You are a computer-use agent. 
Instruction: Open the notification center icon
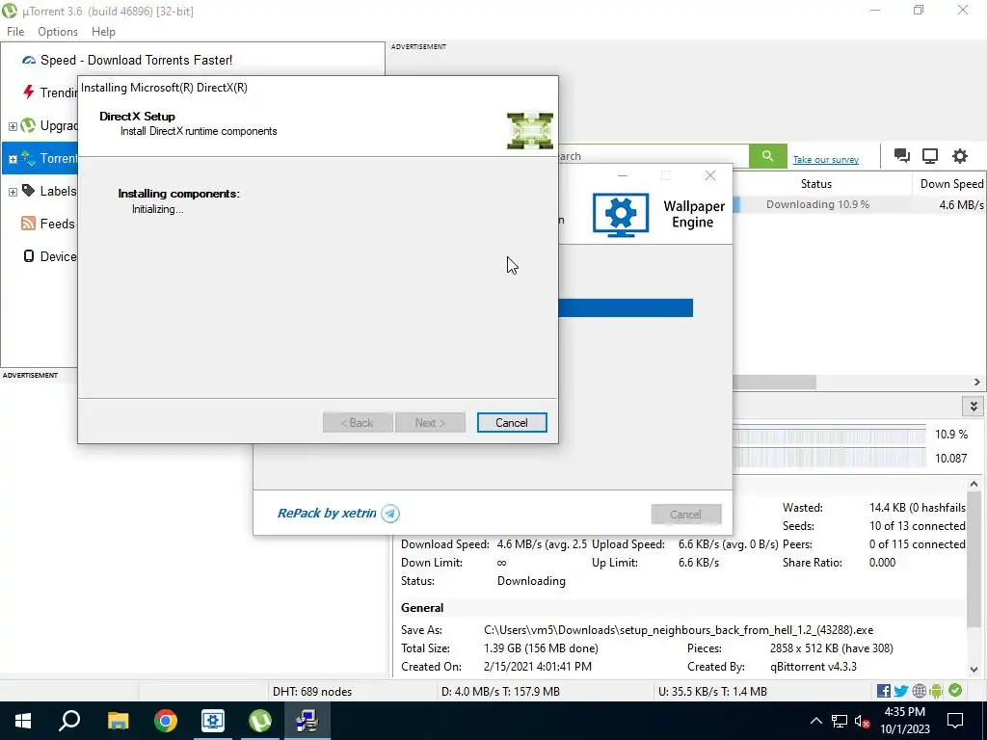tap(955, 721)
